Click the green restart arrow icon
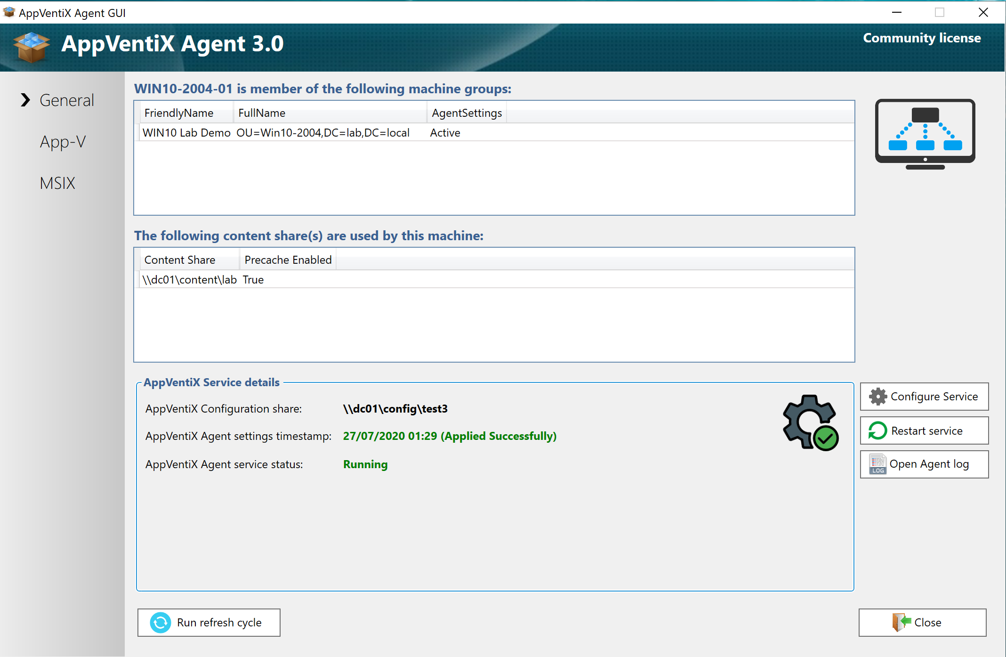The height and width of the screenshot is (657, 1006). point(877,430)
